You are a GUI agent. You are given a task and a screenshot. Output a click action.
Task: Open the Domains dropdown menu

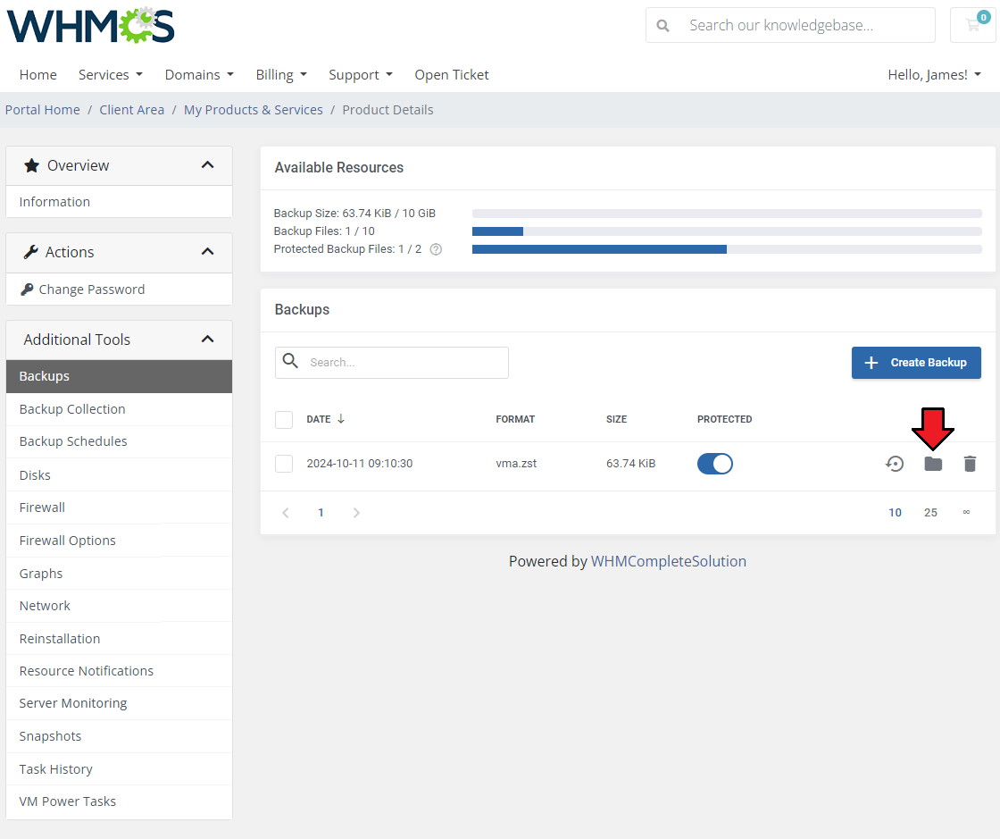tap(199, 75)
